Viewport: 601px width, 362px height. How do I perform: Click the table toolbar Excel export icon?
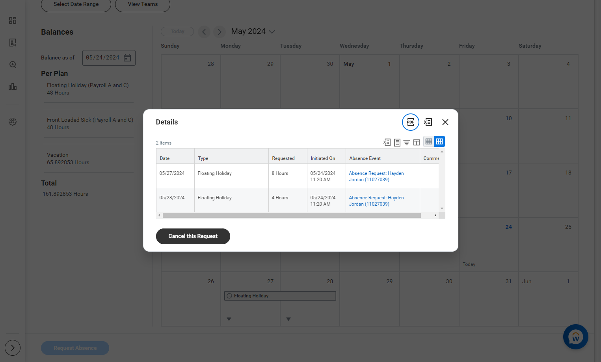(x=387, y=142)
